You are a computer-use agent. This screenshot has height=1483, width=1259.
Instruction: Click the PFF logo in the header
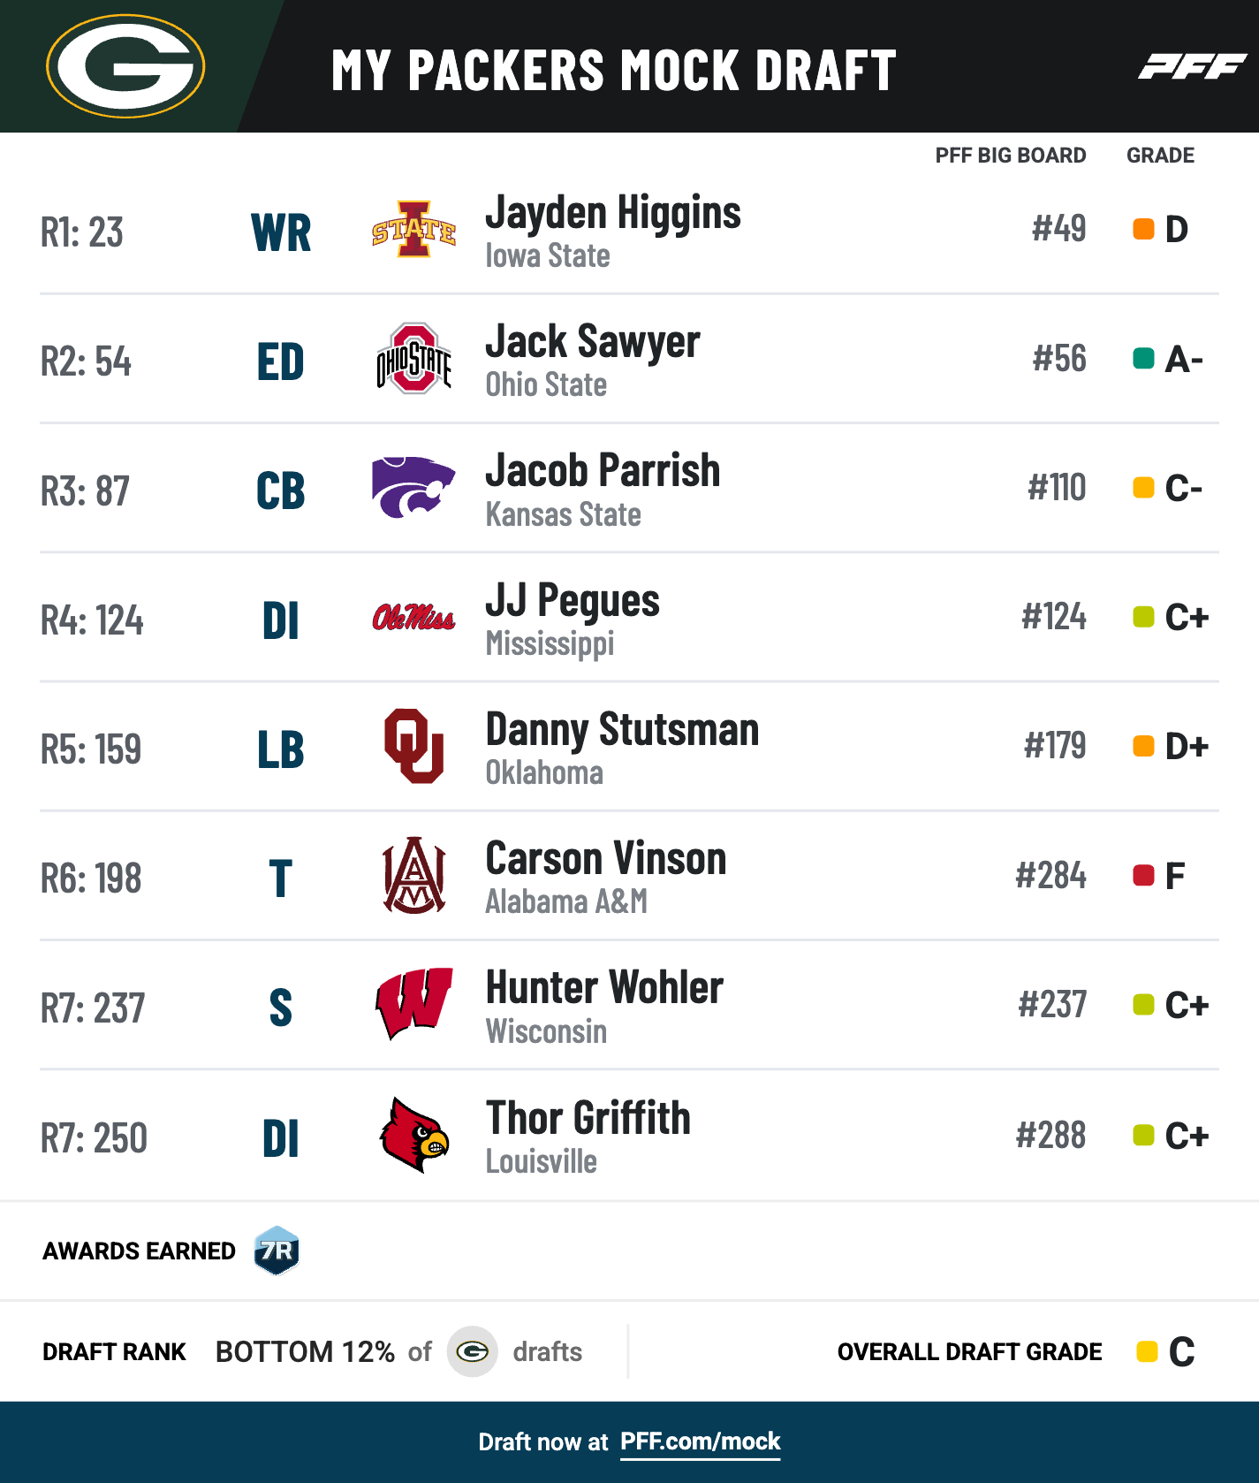pos(1191,66)
